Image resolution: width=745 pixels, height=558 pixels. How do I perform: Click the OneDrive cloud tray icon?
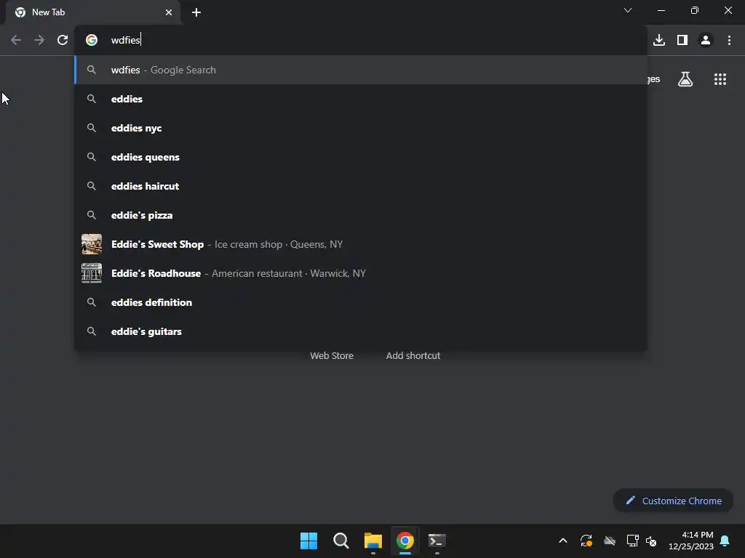pyautogui.click(x=610, y=541)
